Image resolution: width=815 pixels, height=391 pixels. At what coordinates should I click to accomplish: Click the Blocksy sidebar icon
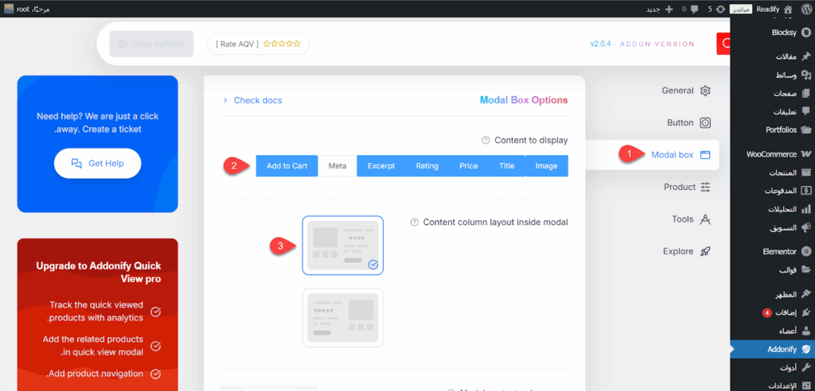click(x=806, y=33)
